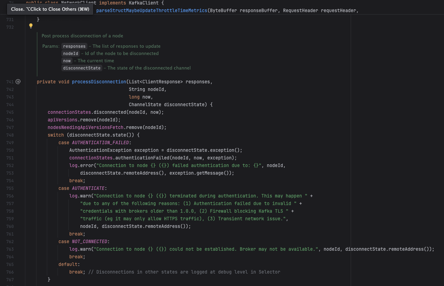Click 'nodeId, disconnectState.remoteAddress());' on line 760
The image size is (444, 286).
click(136, 226)
